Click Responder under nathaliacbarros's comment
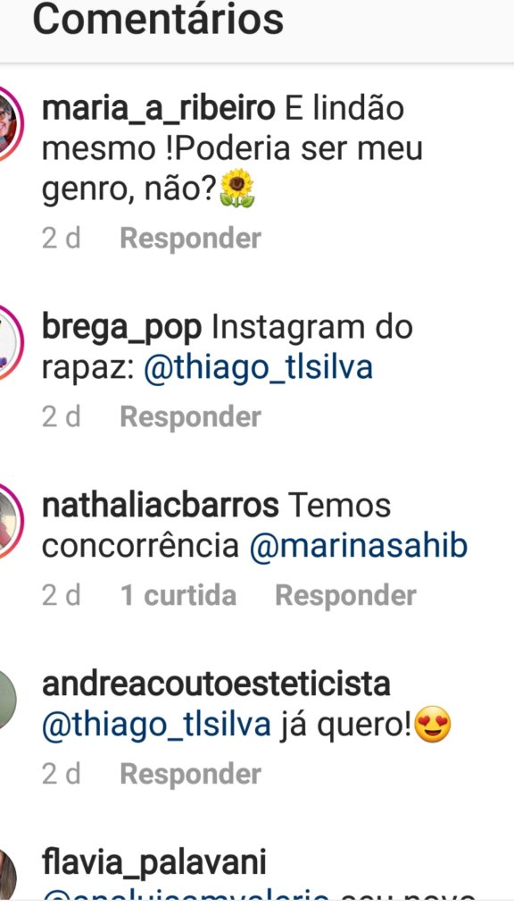The height and width of the screenshot is (915, 514). (345, 596)
